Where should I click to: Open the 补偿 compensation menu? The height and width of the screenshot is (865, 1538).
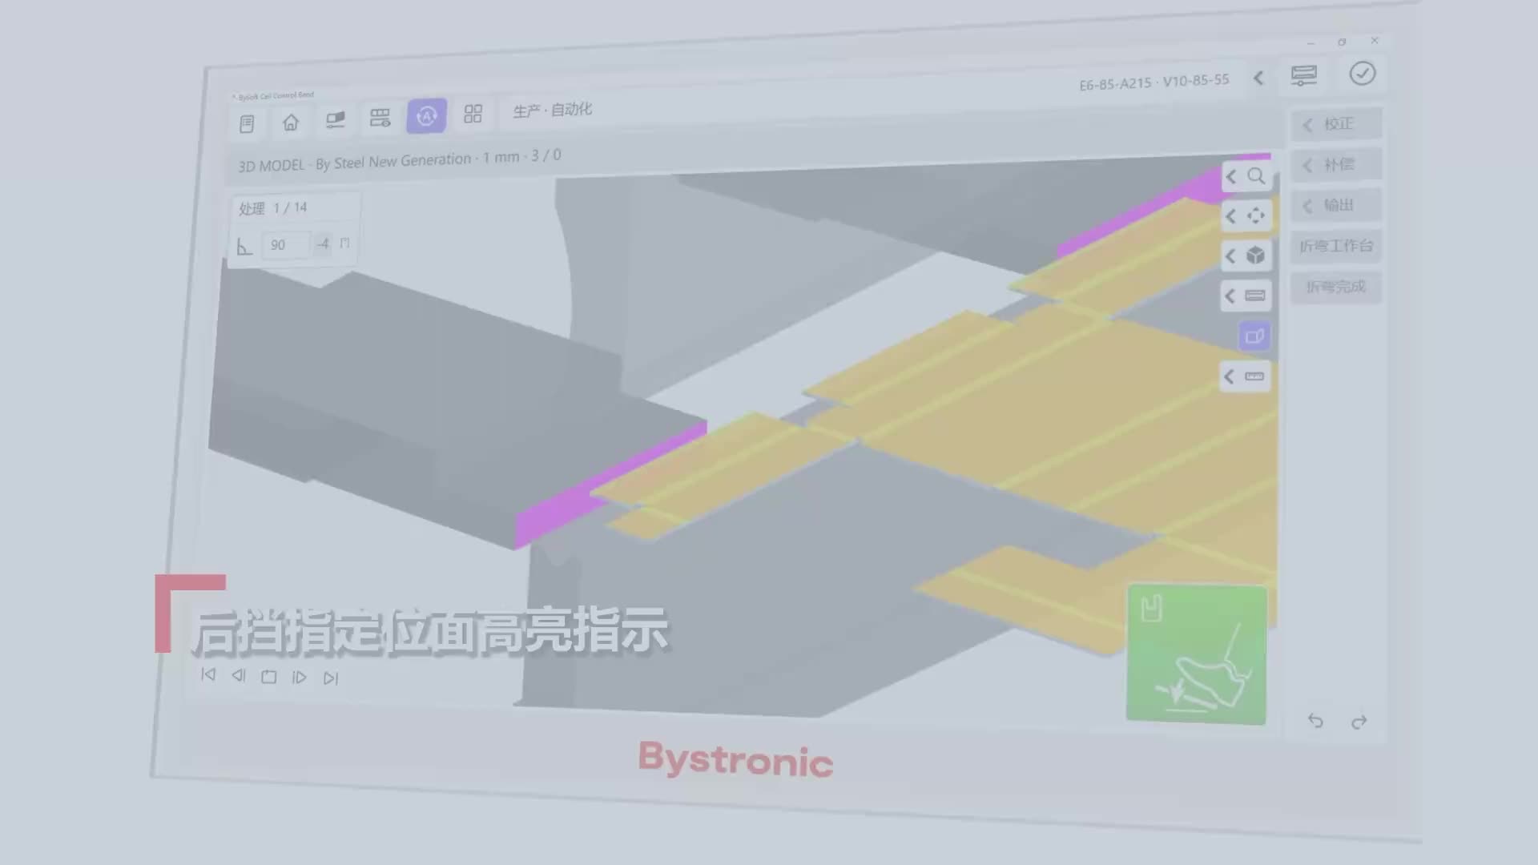click(x=1335, y=165)
